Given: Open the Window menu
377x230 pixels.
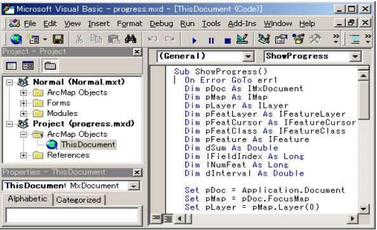Looking at the screenshot, I should pyautogui.click(x=278, y=23).
